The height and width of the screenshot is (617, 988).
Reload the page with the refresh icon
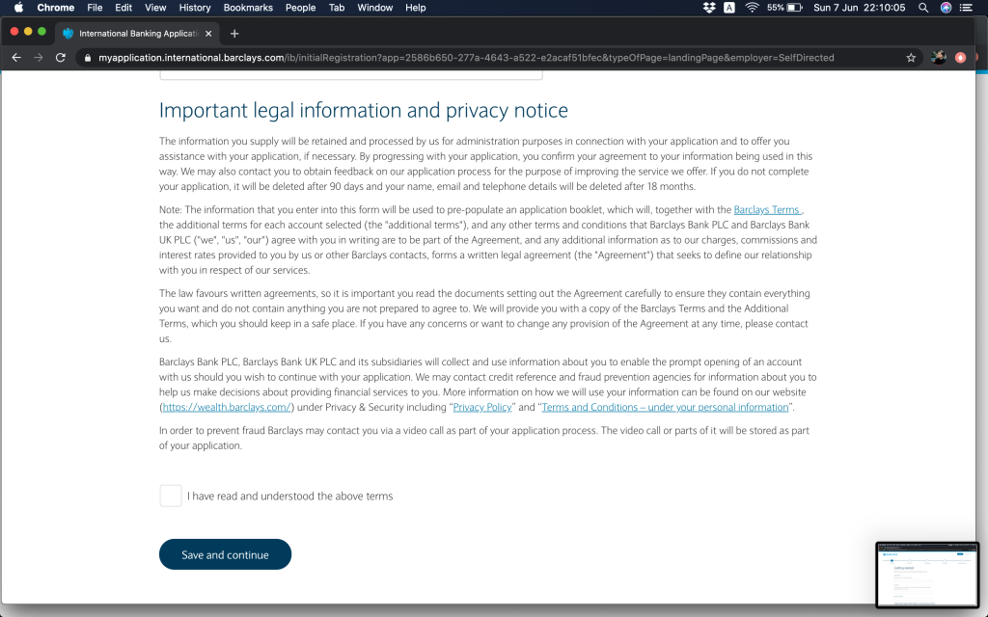pyautogui.click(x=61, y=58)
